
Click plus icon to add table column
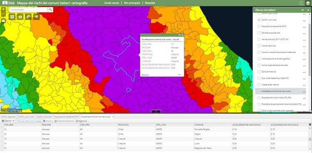click(310, 125)
